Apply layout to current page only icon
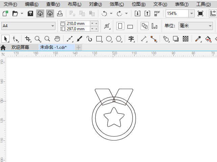 pyautogui.click(x=154, y=26)
